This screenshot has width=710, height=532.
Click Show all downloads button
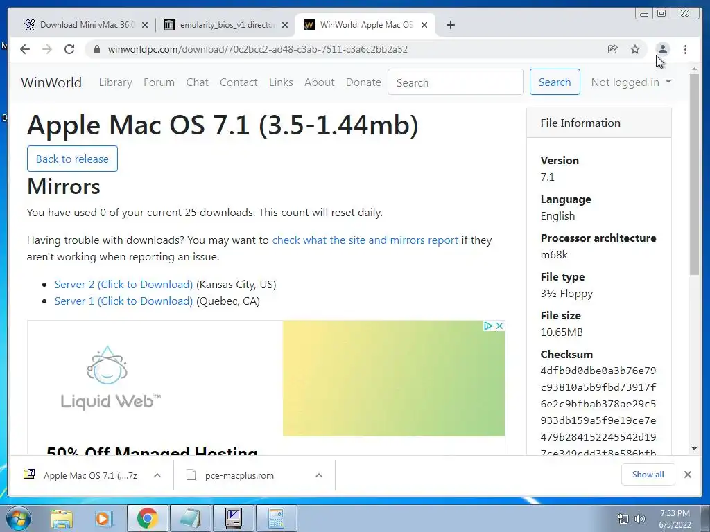(648, 474)
